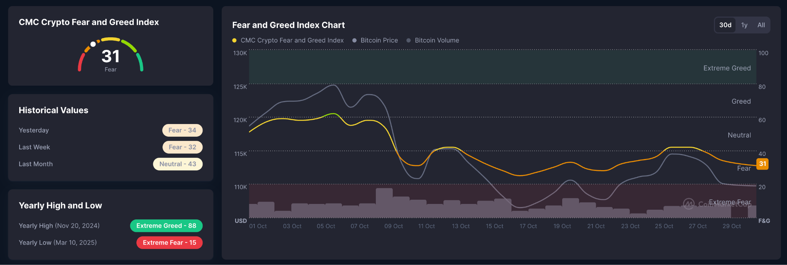This screenshot has height=265, width=787.
Task: Click the 'CMC Crypto Fear and Greed Index' card heading
Action: tap(89, 22)
